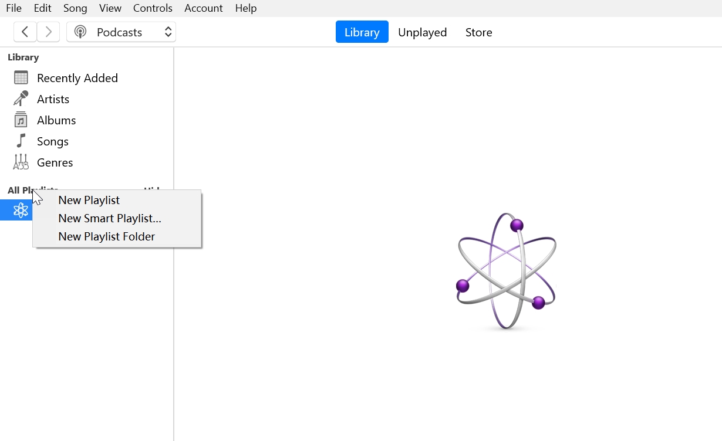722x441 pixels.
Task: Click the Artists microphone icon
Action: (x=21, y=99)
